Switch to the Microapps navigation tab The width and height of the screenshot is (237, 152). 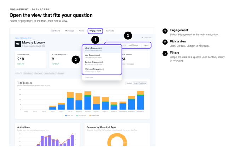69,31
